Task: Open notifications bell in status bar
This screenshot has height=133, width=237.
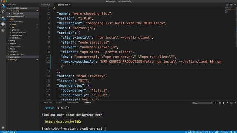Action: pos(235,132)
